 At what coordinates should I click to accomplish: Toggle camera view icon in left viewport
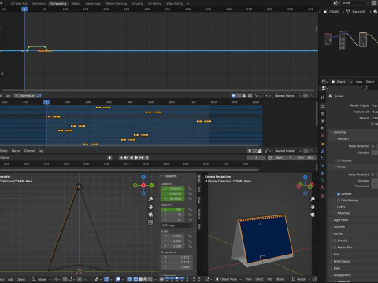tap(150, 215)
